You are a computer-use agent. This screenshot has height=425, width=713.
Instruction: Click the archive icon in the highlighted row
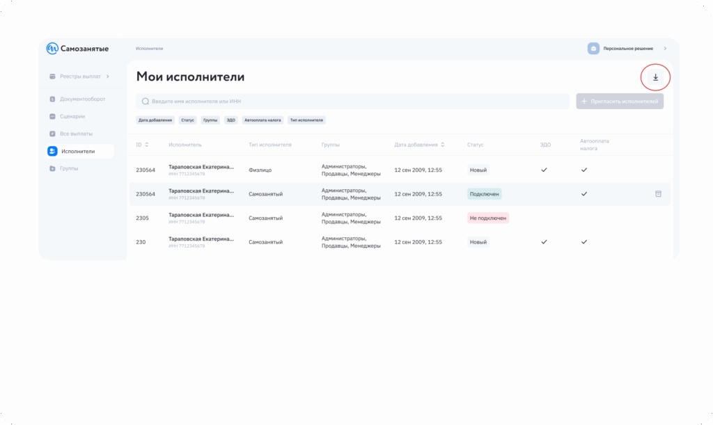tap(658, 194)
